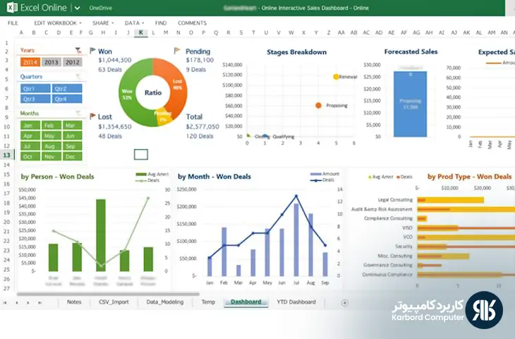Switch to the Temp sheet tab
The image size is (515, 339).
[208, 302]
